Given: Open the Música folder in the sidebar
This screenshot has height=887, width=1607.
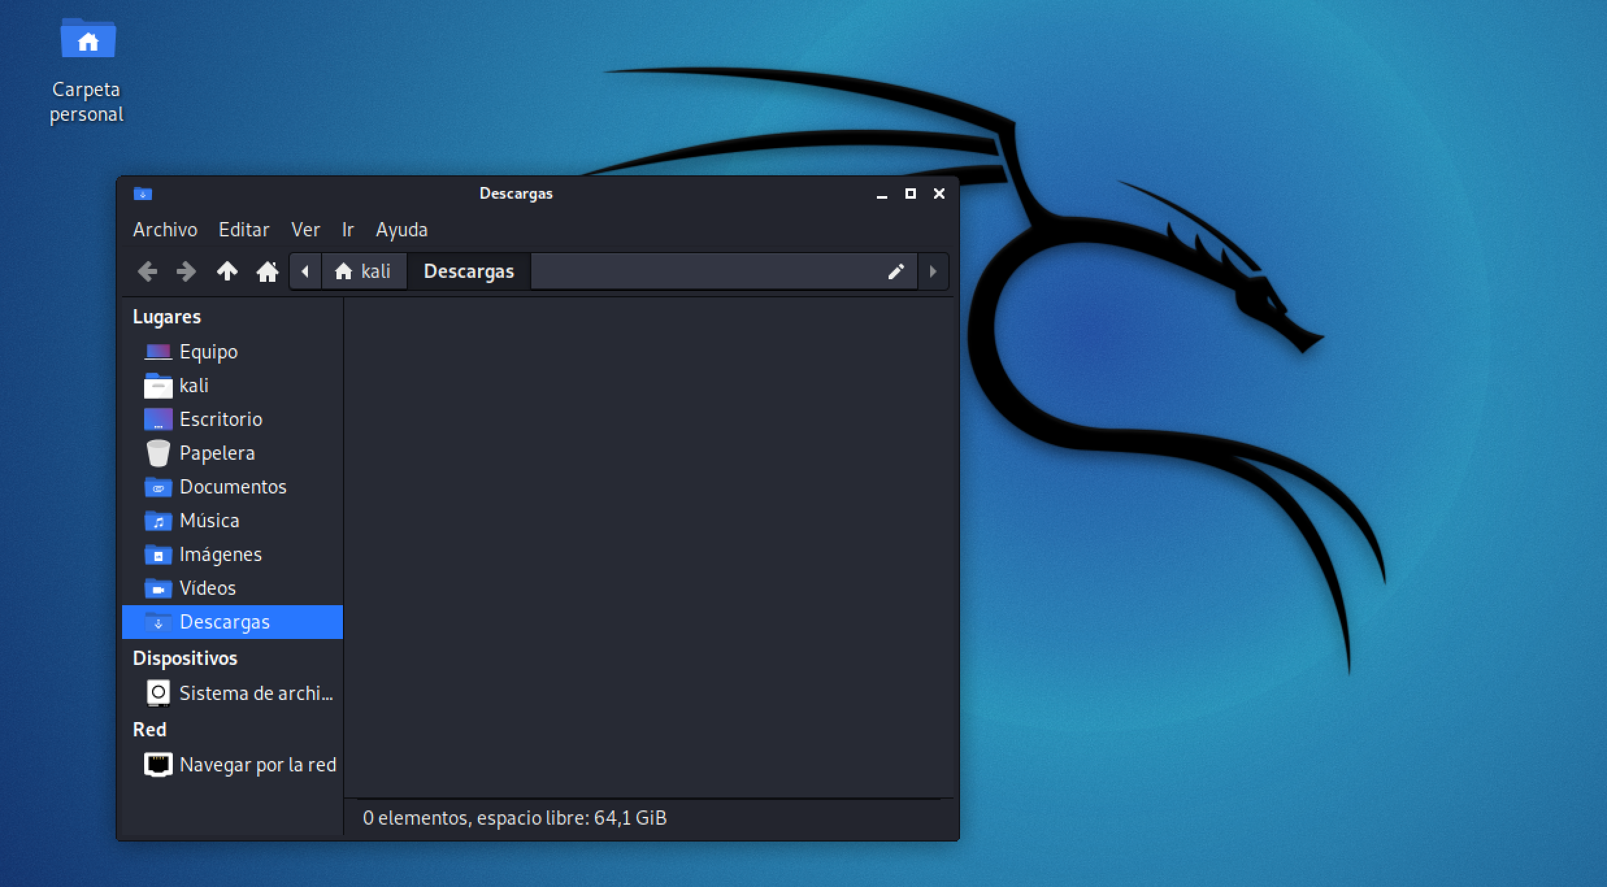Looking at the screenshot, I should [209, 521].
